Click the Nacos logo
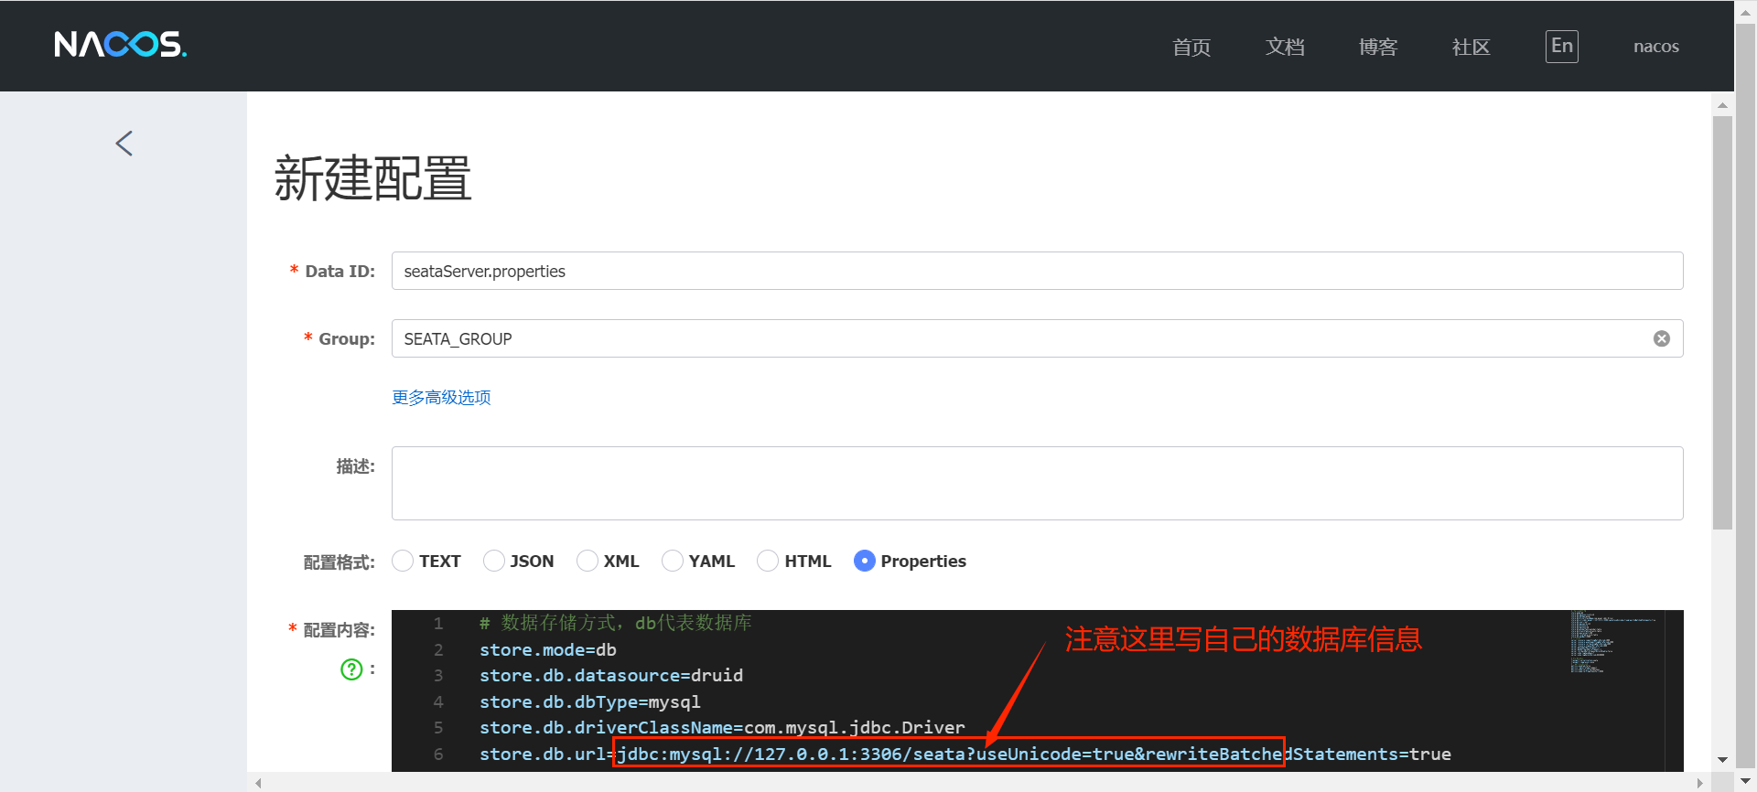This screenshot has height=792, width=1757. (x=120, y=44)
